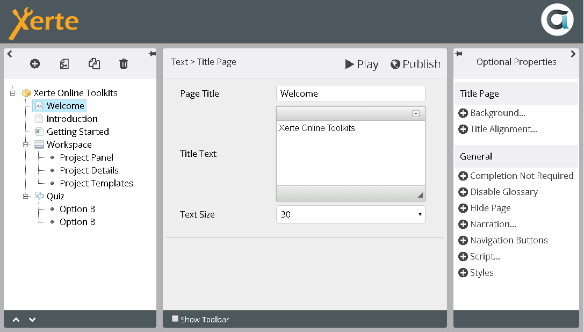
Task: Add Styles property plus icon
Action: [x=463, y=273]
